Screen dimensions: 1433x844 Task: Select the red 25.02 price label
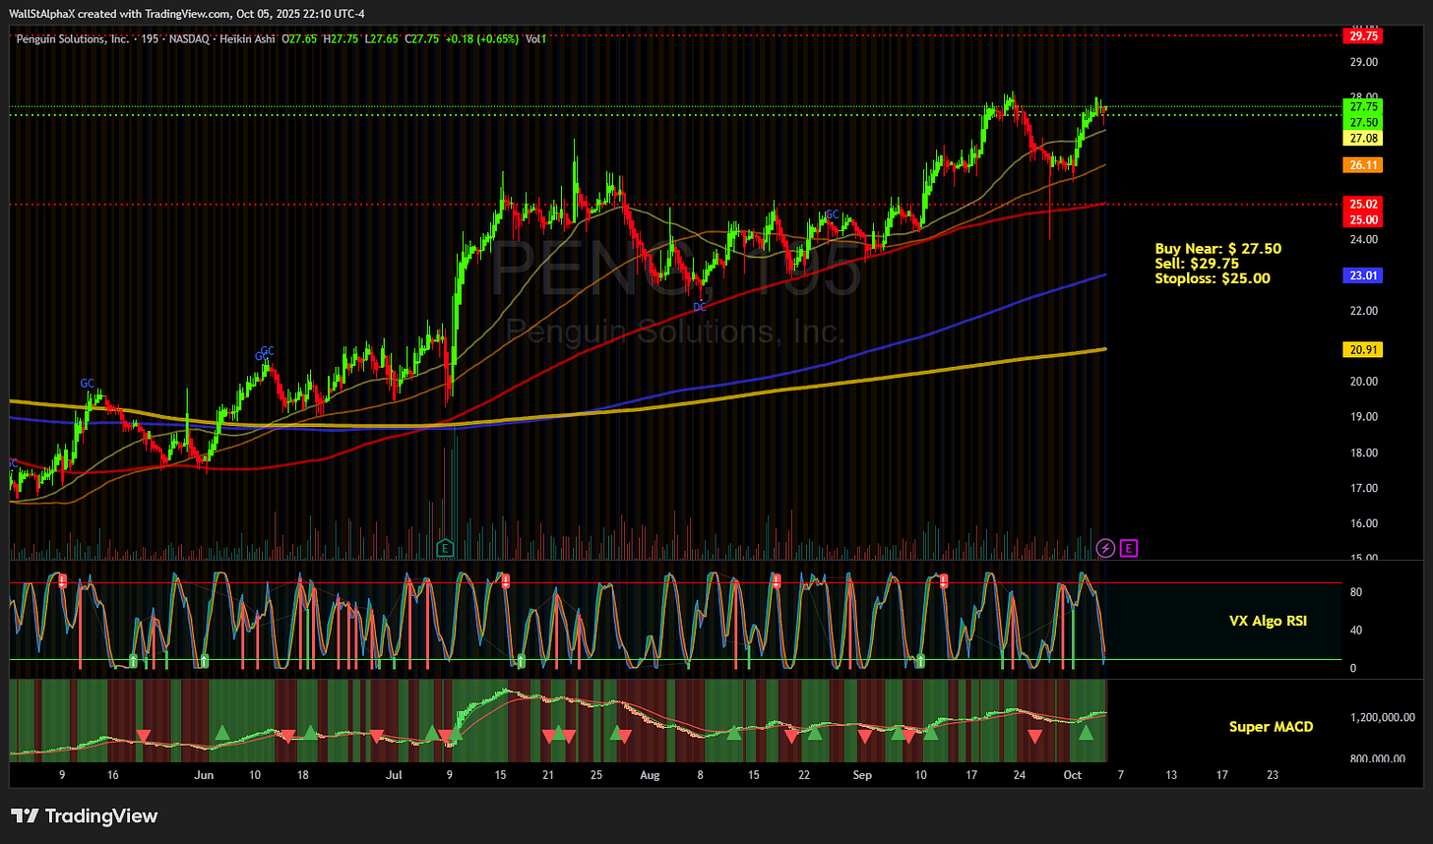point(1363,204)
